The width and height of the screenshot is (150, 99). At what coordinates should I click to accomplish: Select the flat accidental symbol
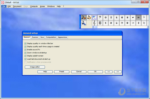(x=144, y=17)
